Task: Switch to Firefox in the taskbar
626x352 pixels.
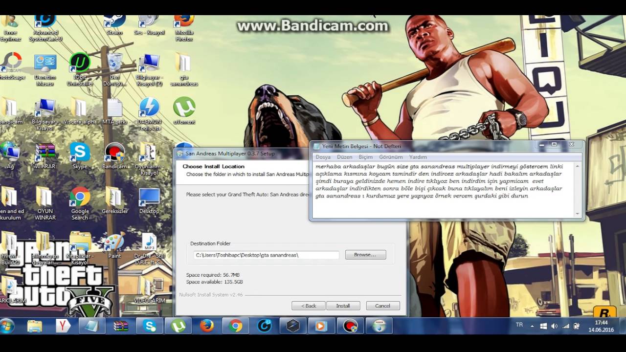Action: tap(207, 326)
